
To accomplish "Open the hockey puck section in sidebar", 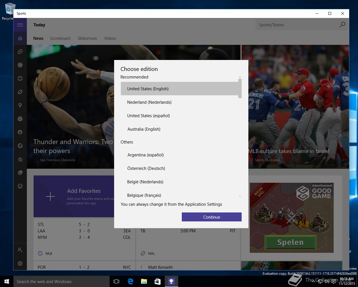I will [20, 92].
